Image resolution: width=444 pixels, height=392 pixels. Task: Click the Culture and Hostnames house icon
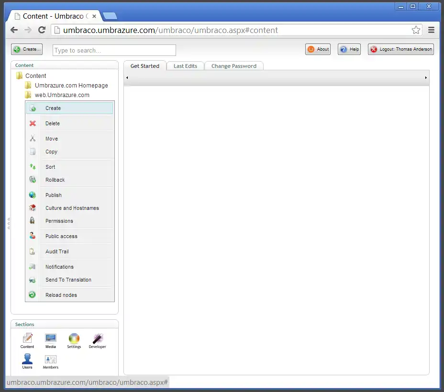point(32,208)
